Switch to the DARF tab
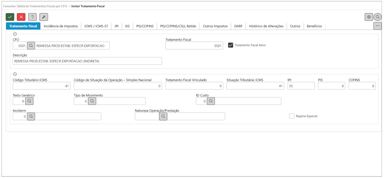 [238, 26]
